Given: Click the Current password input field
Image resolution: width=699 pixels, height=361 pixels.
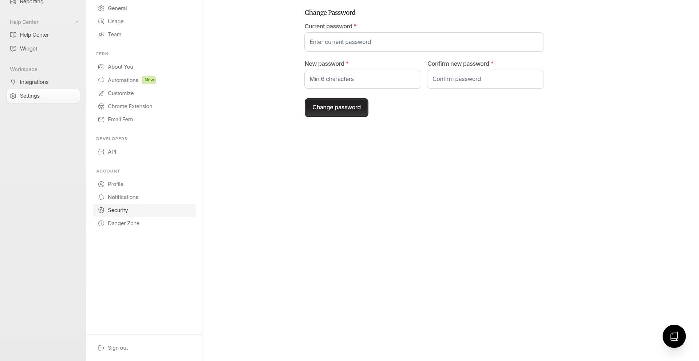Looking at the screenshot, I should click(423, 42).
